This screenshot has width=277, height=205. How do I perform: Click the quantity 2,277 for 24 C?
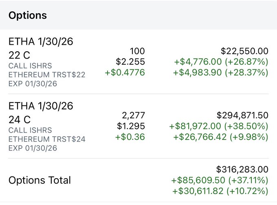pyautogui.click(x=134, y=116)
